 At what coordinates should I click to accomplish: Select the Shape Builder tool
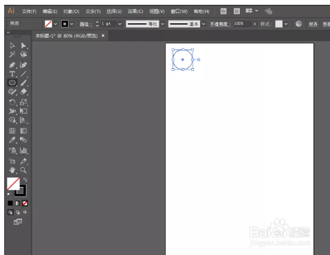click(12, 120)
